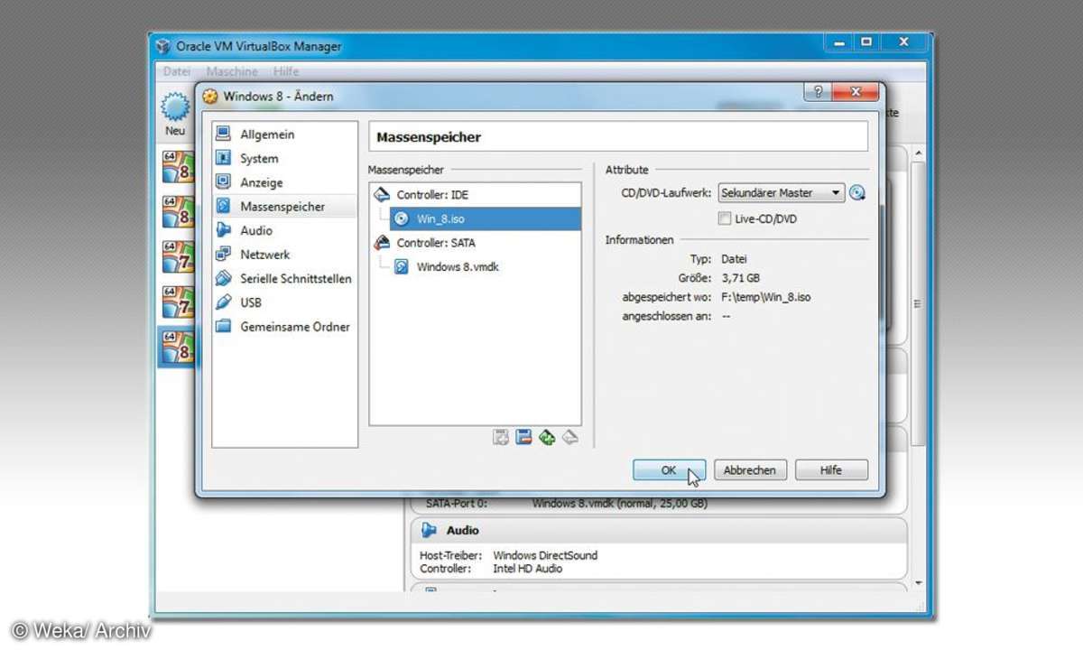The image size is (1083, 650).
Task: Click the scrollbar thumb in the manager details pane
Action: click(919, 304)
